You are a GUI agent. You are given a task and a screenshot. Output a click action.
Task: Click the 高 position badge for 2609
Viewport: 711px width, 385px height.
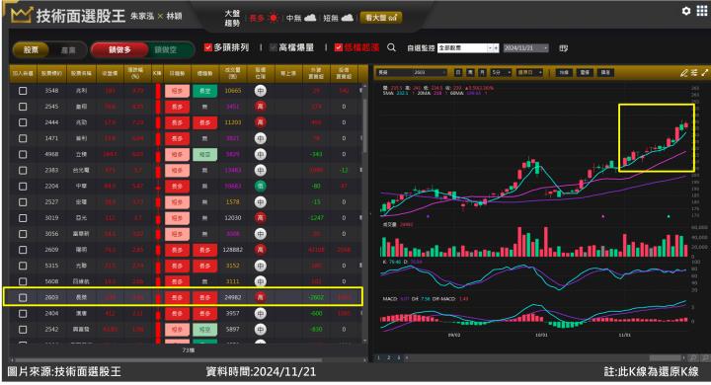[x=261, y=250]
